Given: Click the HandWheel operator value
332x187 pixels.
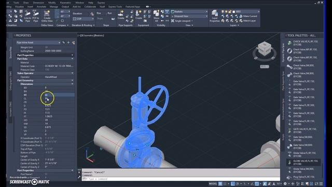Looking at the screenshot, I should (60, 77).
